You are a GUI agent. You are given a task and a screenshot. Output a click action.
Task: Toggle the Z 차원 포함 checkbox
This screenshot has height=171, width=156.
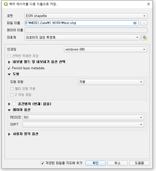(x=12, y=95)
